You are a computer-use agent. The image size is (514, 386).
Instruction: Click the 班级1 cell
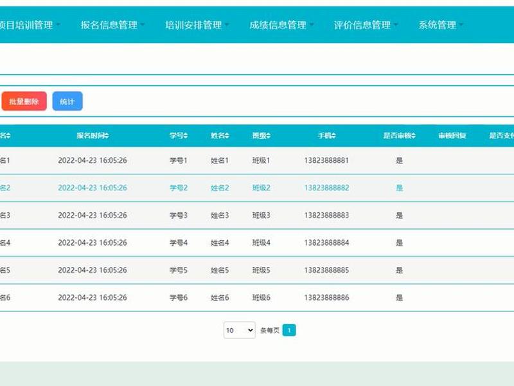(x=261, y=160)
